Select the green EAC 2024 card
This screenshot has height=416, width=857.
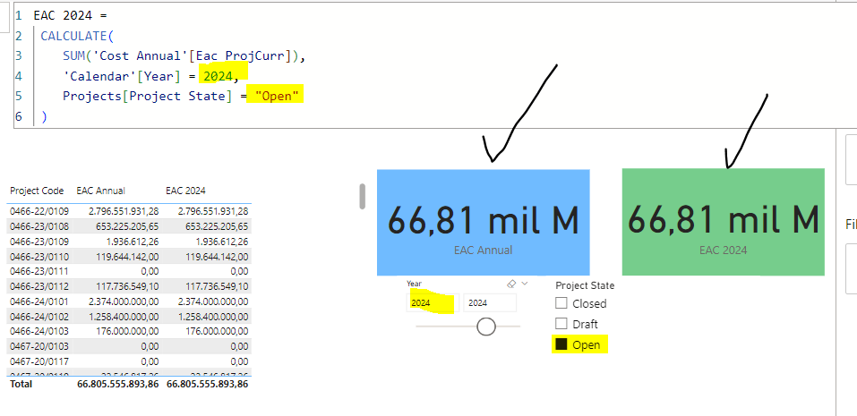pyautogui.click(x=723, y=222)
